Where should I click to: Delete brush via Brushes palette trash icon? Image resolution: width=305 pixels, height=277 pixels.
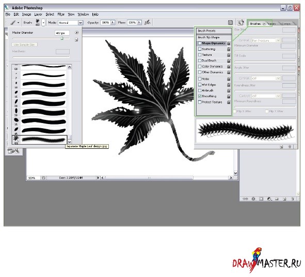(x=290, y=147)
